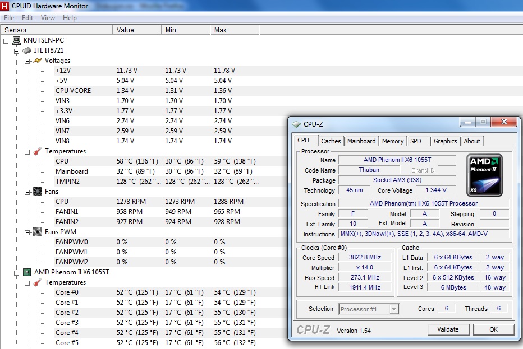Click the Voltages lightning icon

tap(38, 61)
